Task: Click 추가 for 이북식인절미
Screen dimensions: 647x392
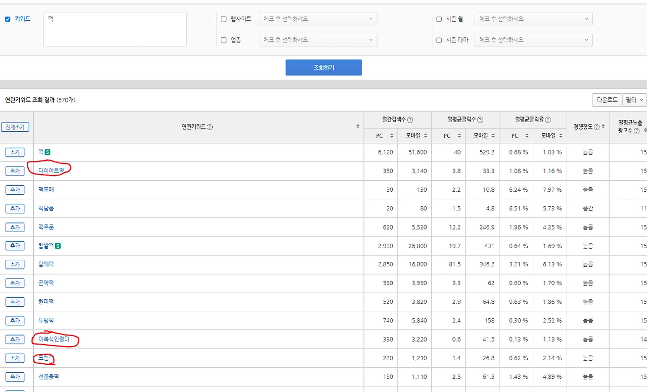Action: pyautogui.click(x=15, y=339)
